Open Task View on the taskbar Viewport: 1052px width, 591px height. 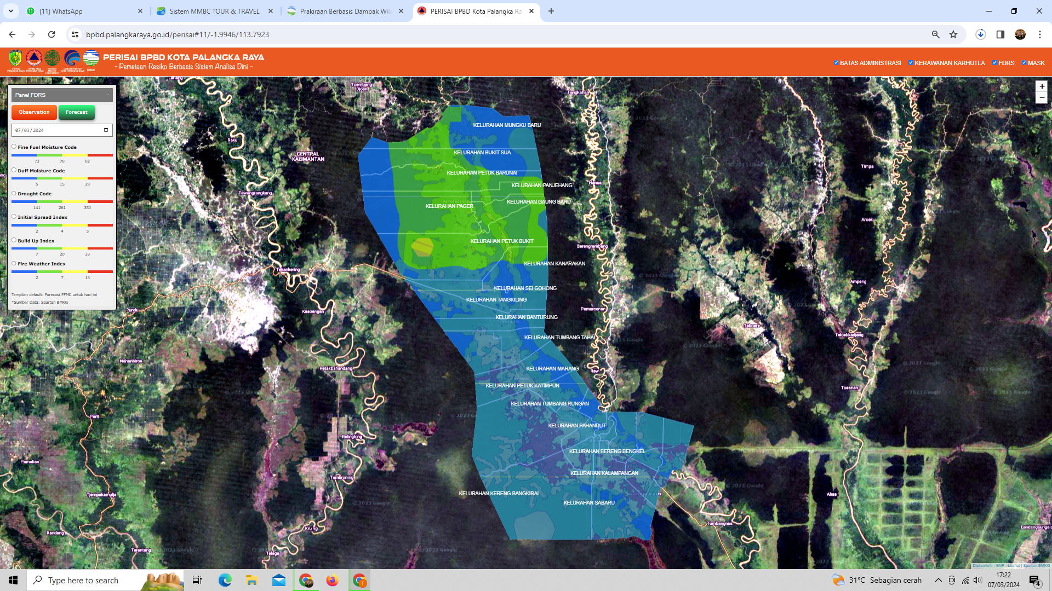coord(197,580)
